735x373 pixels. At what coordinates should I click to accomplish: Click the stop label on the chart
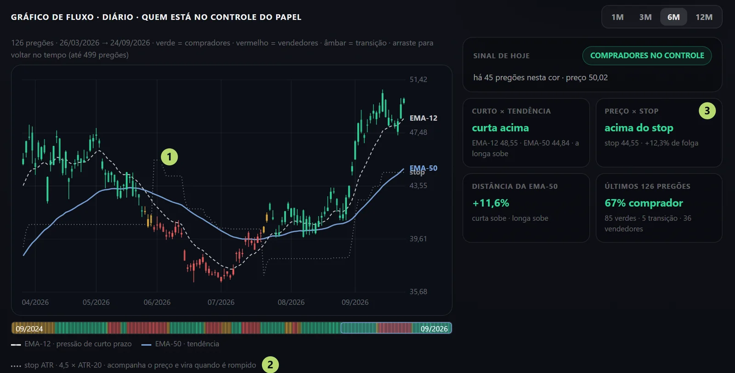417,173
